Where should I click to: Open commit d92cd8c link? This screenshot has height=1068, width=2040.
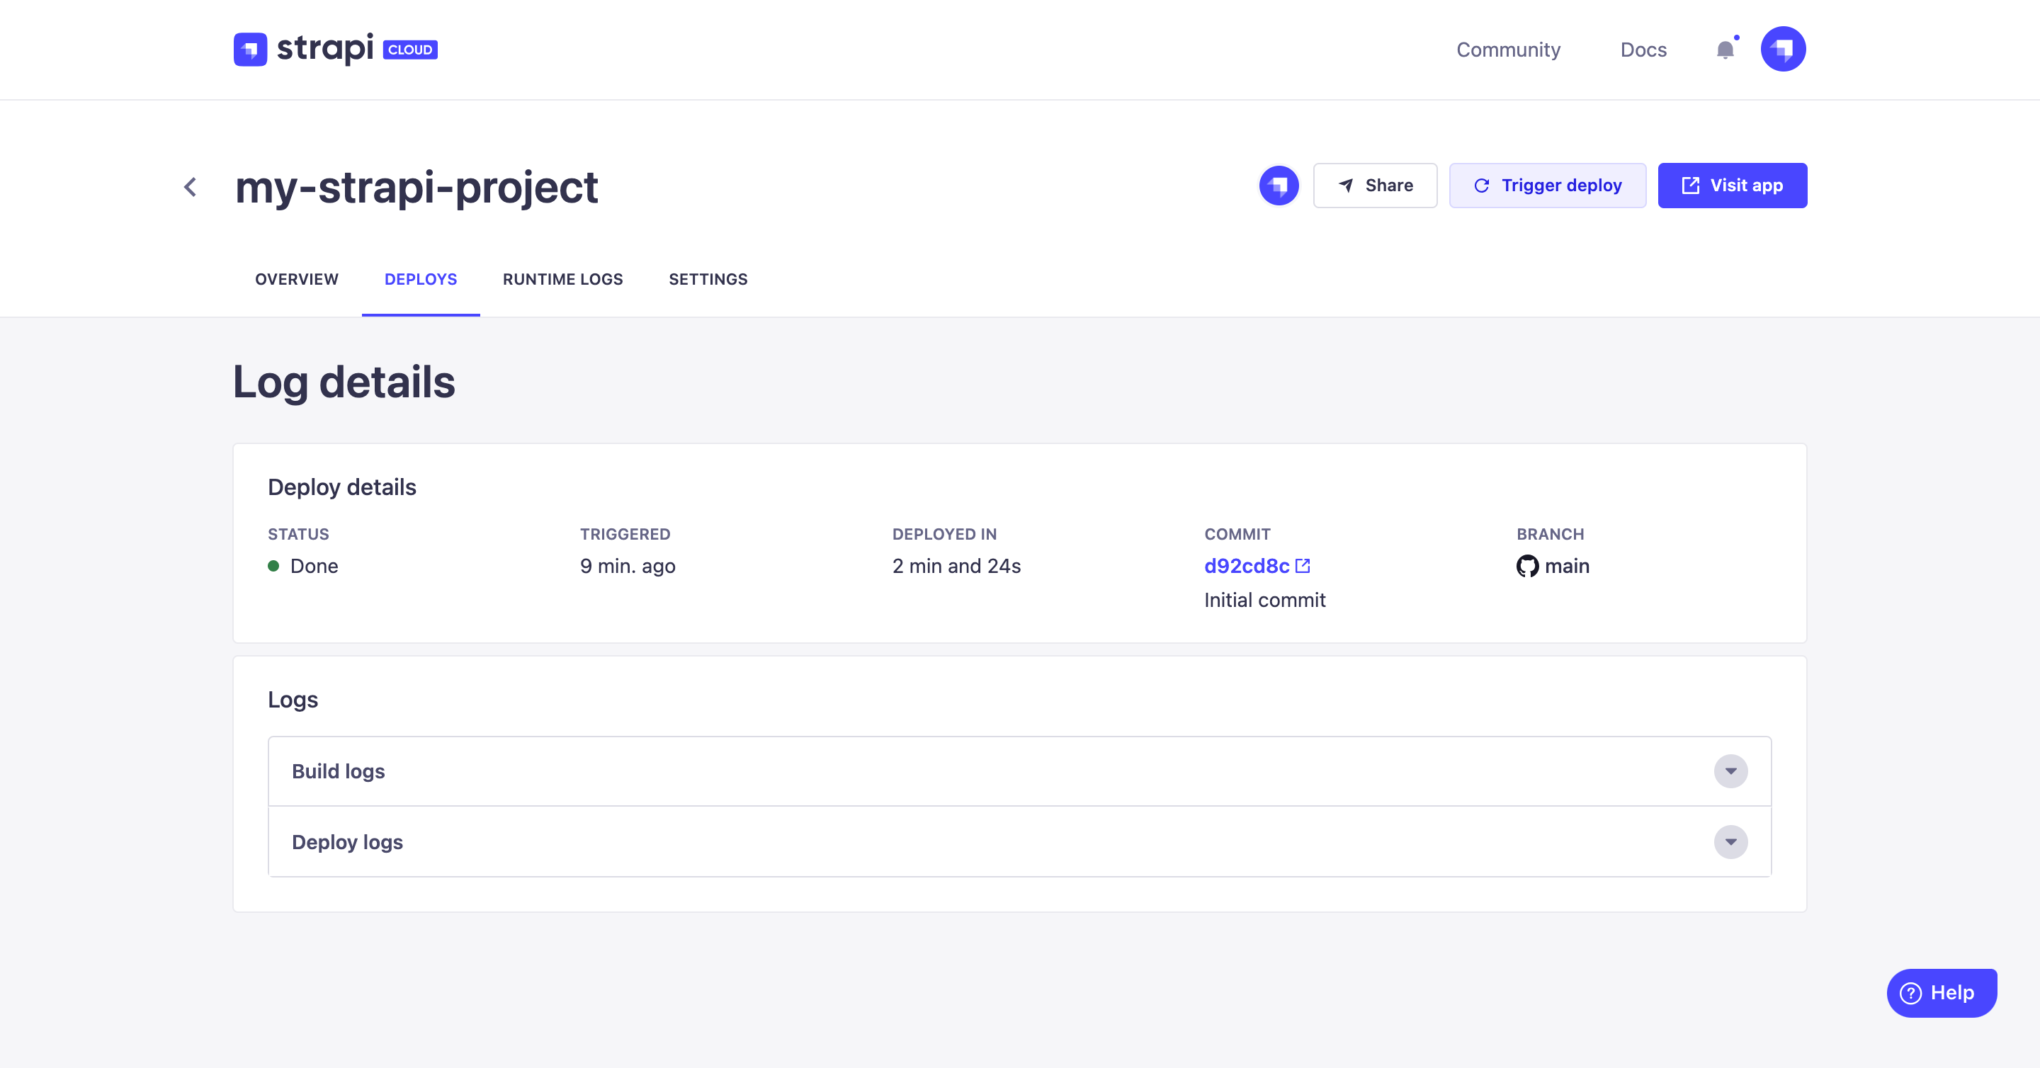coord(1247,566)
